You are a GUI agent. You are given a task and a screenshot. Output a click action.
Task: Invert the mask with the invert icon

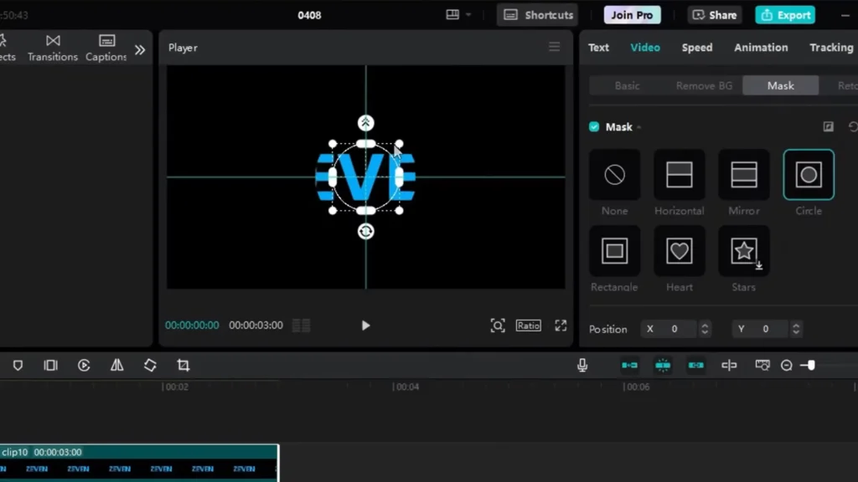[829, 127]
